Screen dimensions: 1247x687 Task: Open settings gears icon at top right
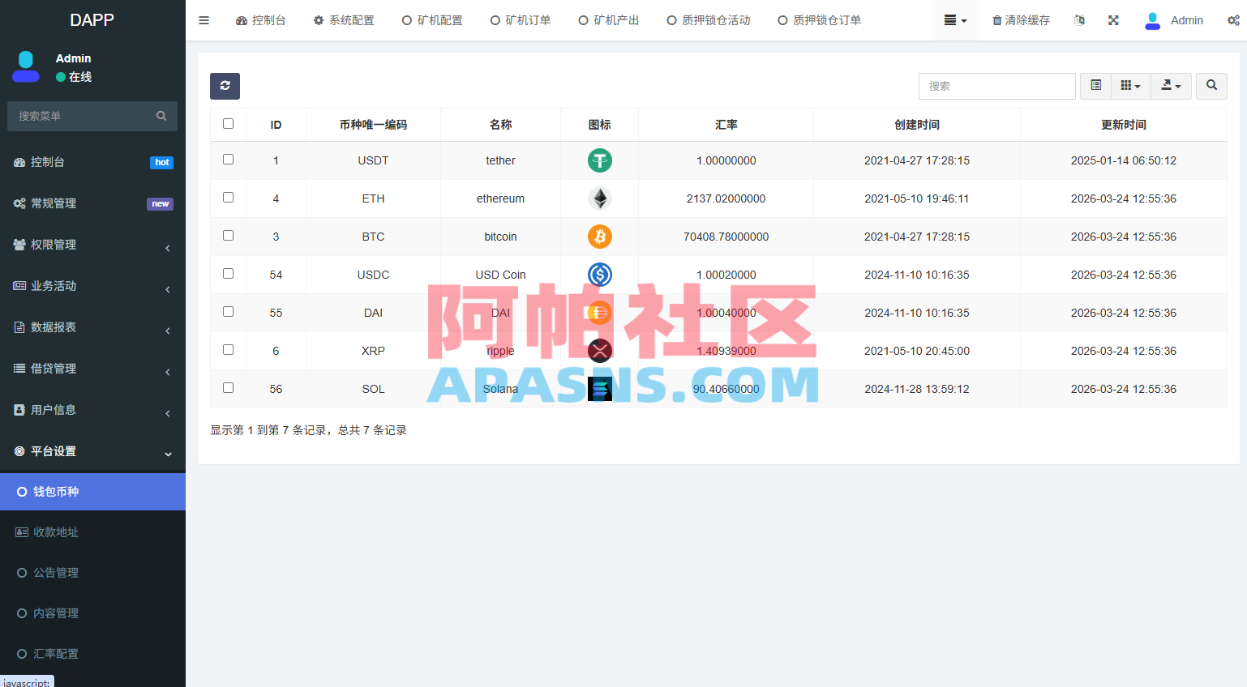coord(1233,20)
